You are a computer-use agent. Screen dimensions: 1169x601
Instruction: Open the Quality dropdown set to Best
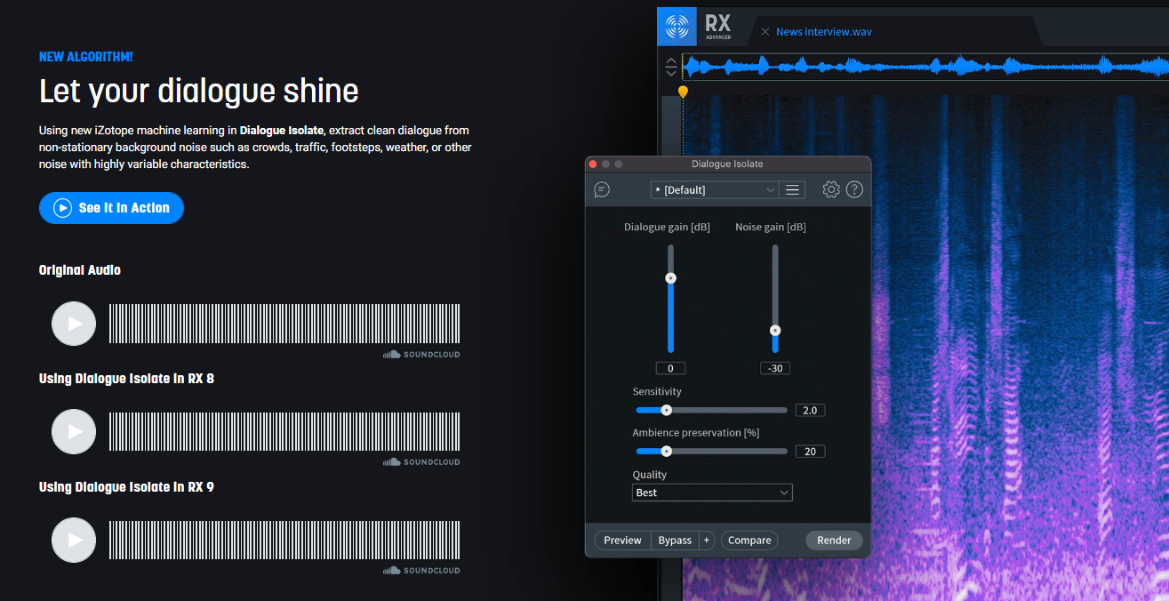pos(712,493)
